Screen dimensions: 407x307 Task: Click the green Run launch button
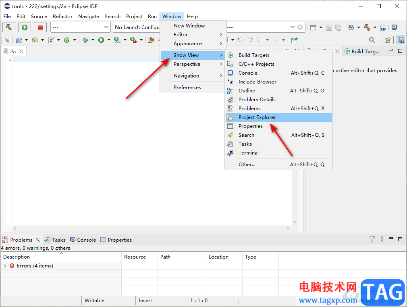25,27
